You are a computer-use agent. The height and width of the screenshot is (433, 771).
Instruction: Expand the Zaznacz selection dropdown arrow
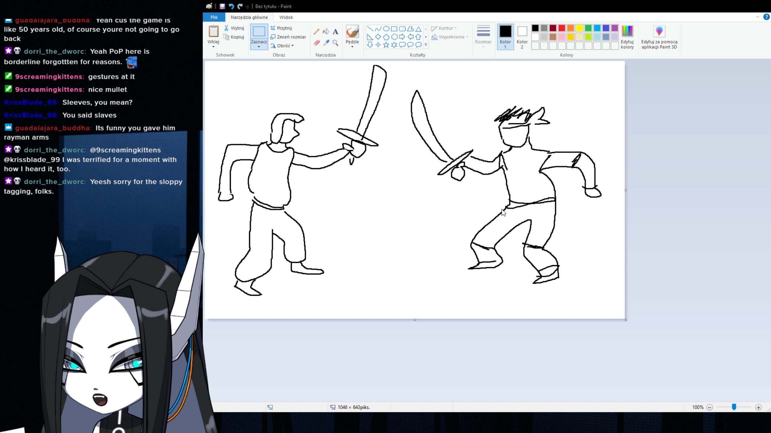259,47
